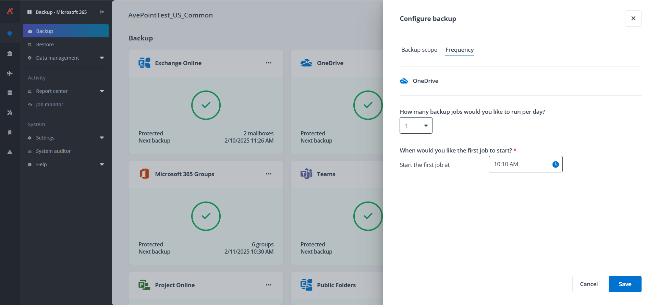The width and height of the screenshot is (658, 305).
Task: Click the Microsoft 365 Groups Office icon
Action: pos(144,174)
